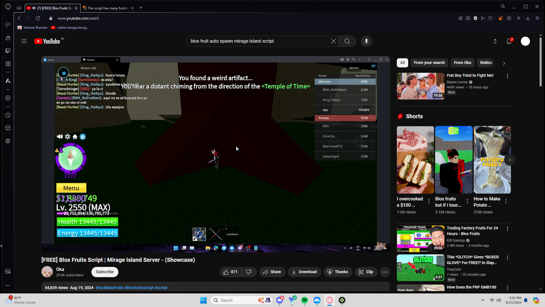The width and height of the screenshot is (545, 307).
Task: Open Opera menu logo
Action: point(8,7)
